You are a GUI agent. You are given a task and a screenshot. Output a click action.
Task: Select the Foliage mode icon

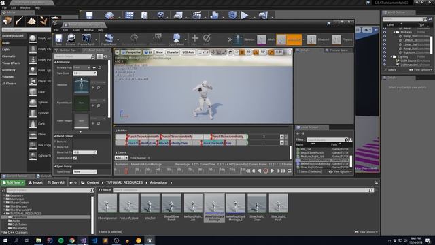point(43,21)
